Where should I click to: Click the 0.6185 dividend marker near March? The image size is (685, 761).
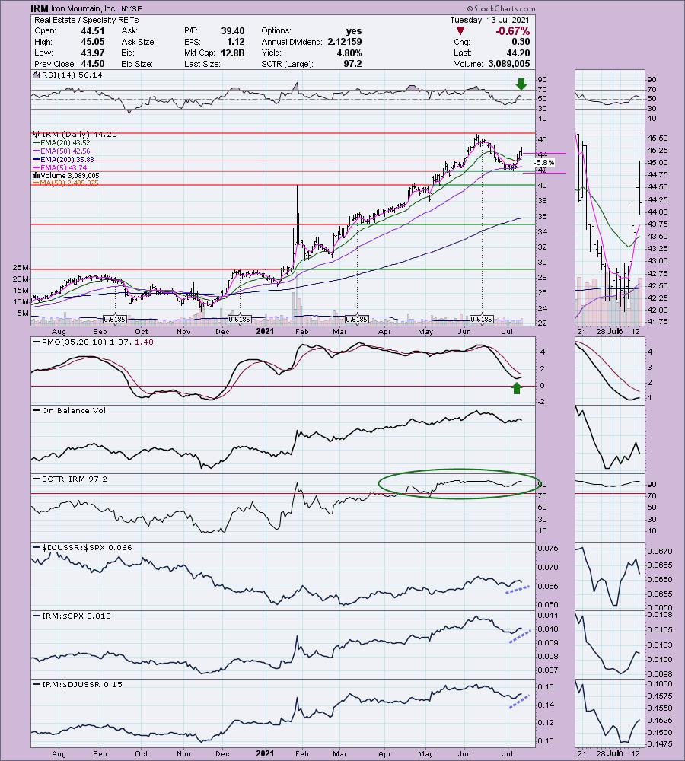357,320
